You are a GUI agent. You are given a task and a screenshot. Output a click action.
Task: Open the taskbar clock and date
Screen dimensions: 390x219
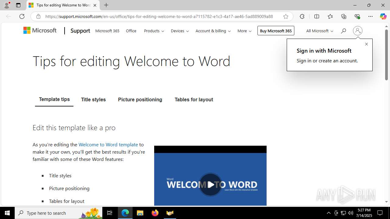364,213
